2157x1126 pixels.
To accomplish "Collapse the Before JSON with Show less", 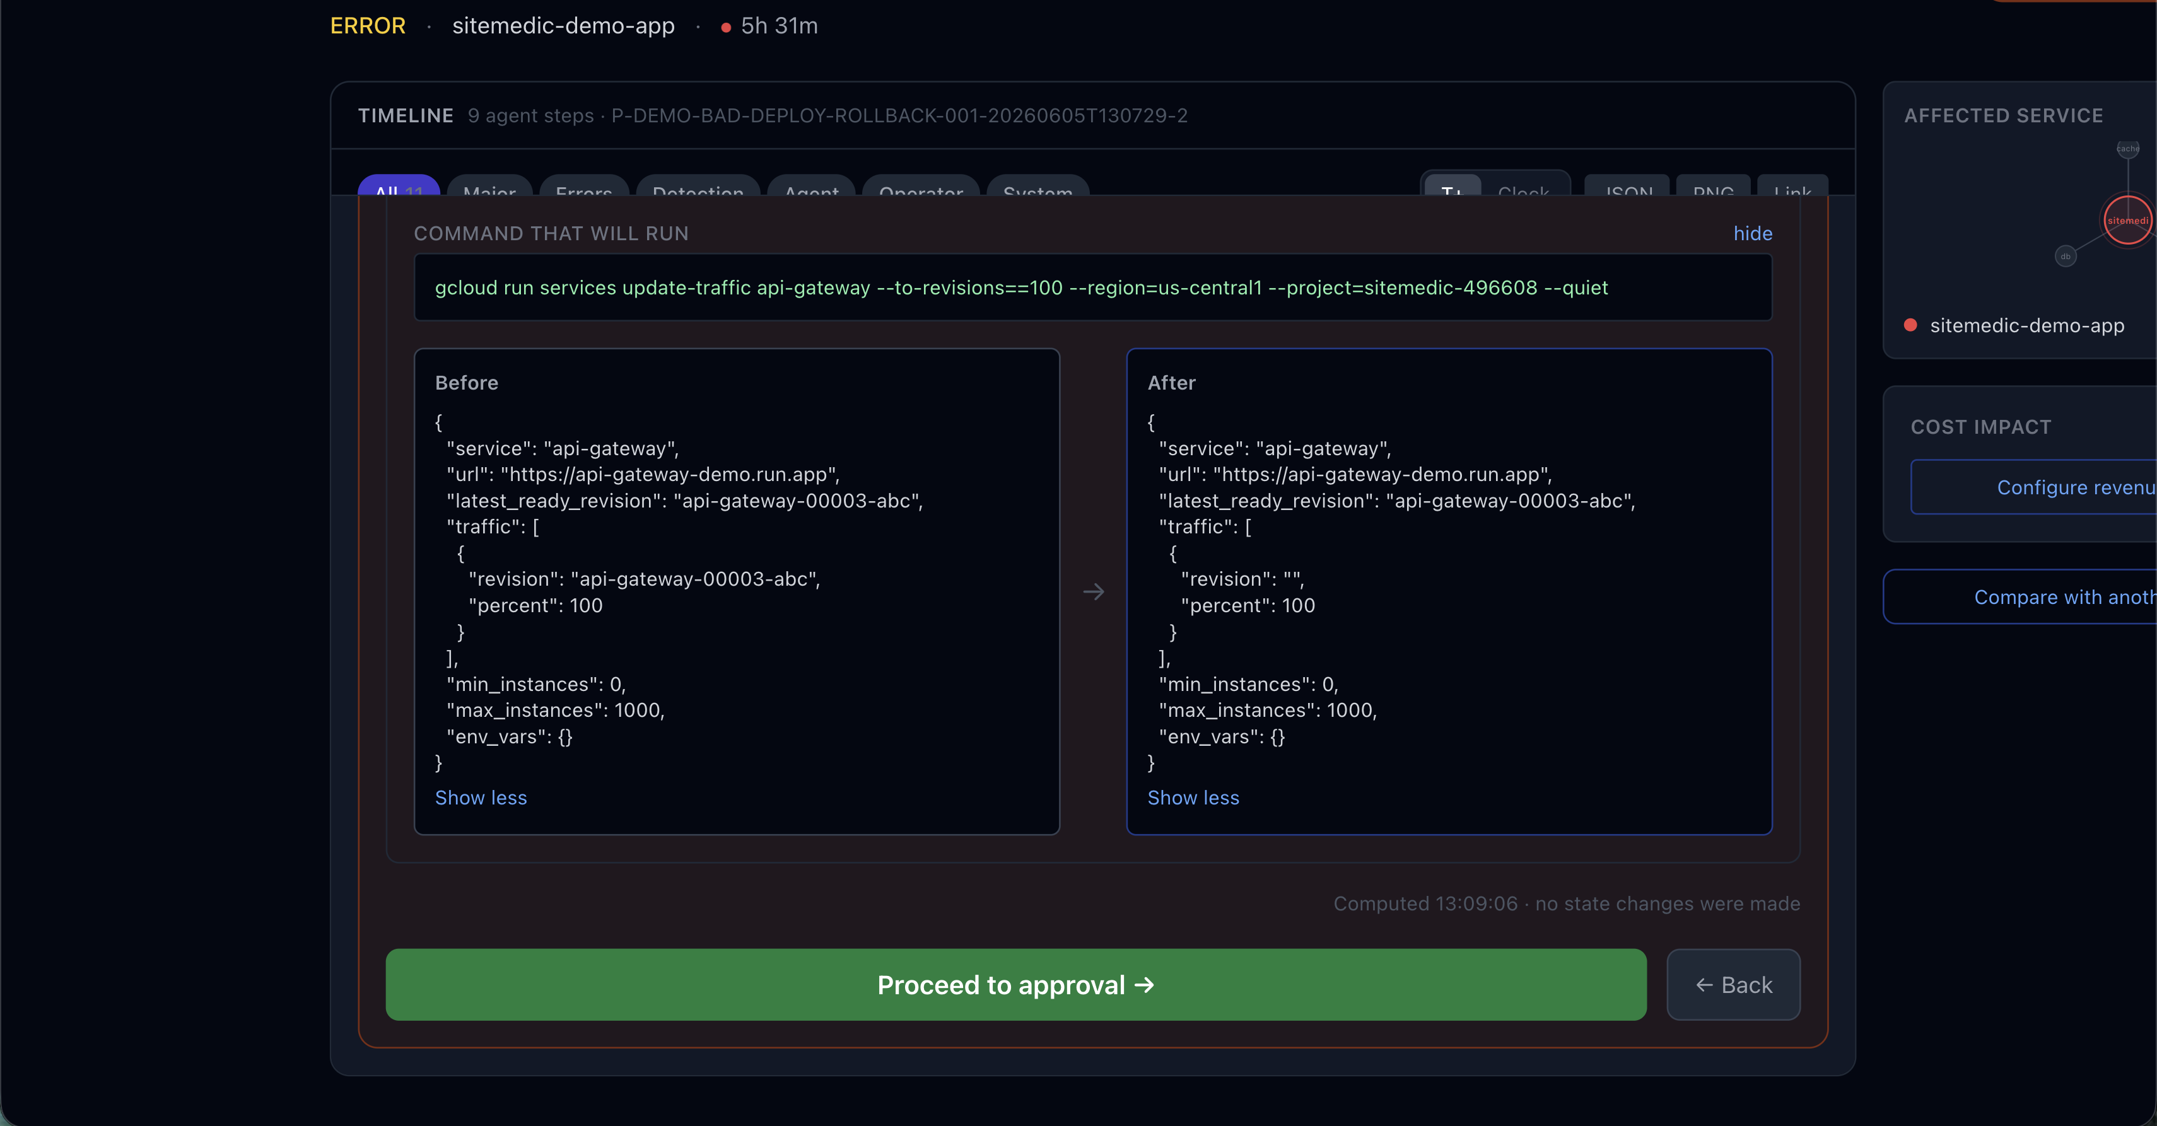I will click(x=481, y=798).
